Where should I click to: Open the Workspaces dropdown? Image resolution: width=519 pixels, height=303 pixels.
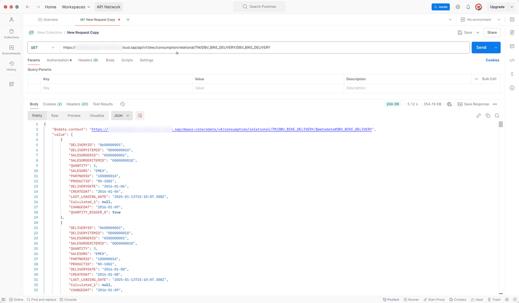[x=76, y=7]
